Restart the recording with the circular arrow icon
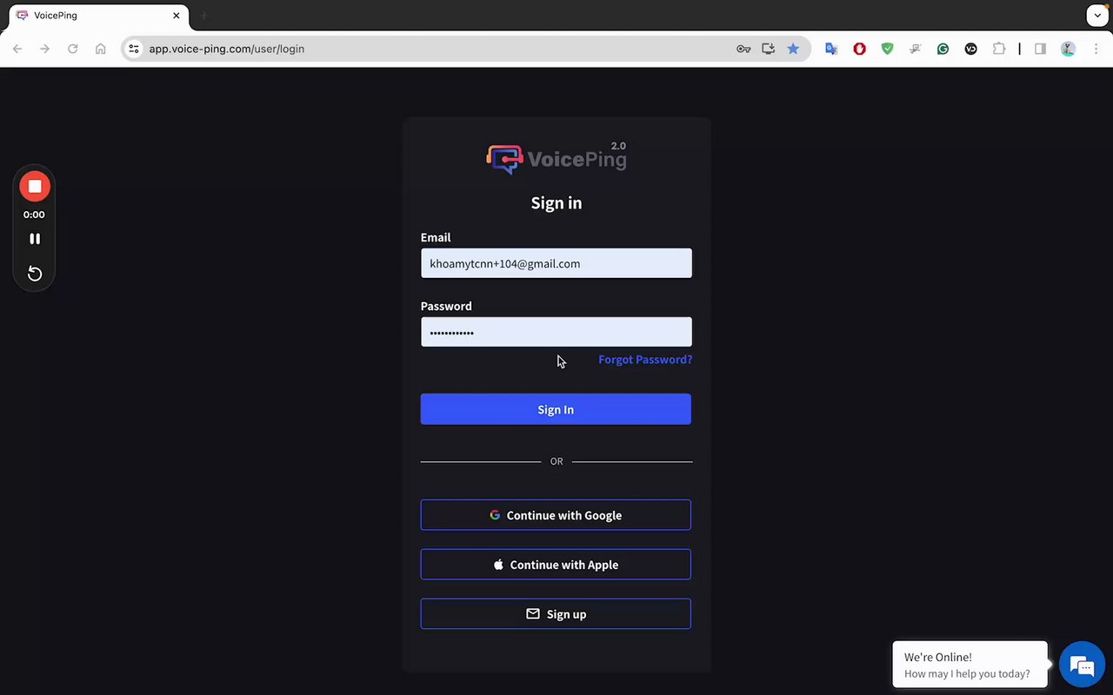Image resolution: width=1113 pixels, height=695 pixels. tap(35, 274)
